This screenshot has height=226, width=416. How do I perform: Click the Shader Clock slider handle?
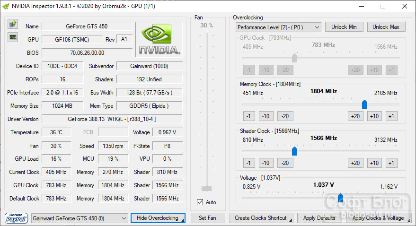pyautogui.click(x=294, y=151)
